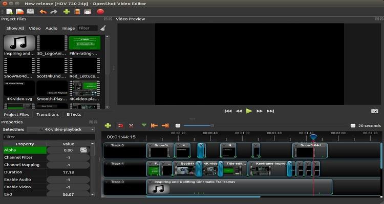Select the first Snow% clip on Track 5
Image resolution: width=384 pixels, height=204 pixels.
(x=160, y=150)
